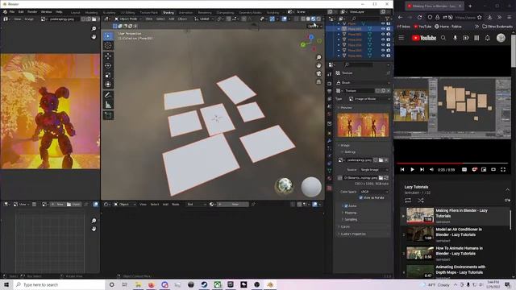
Task: Click texture preview thumbnail in properties panel
Action: (363, 125)
